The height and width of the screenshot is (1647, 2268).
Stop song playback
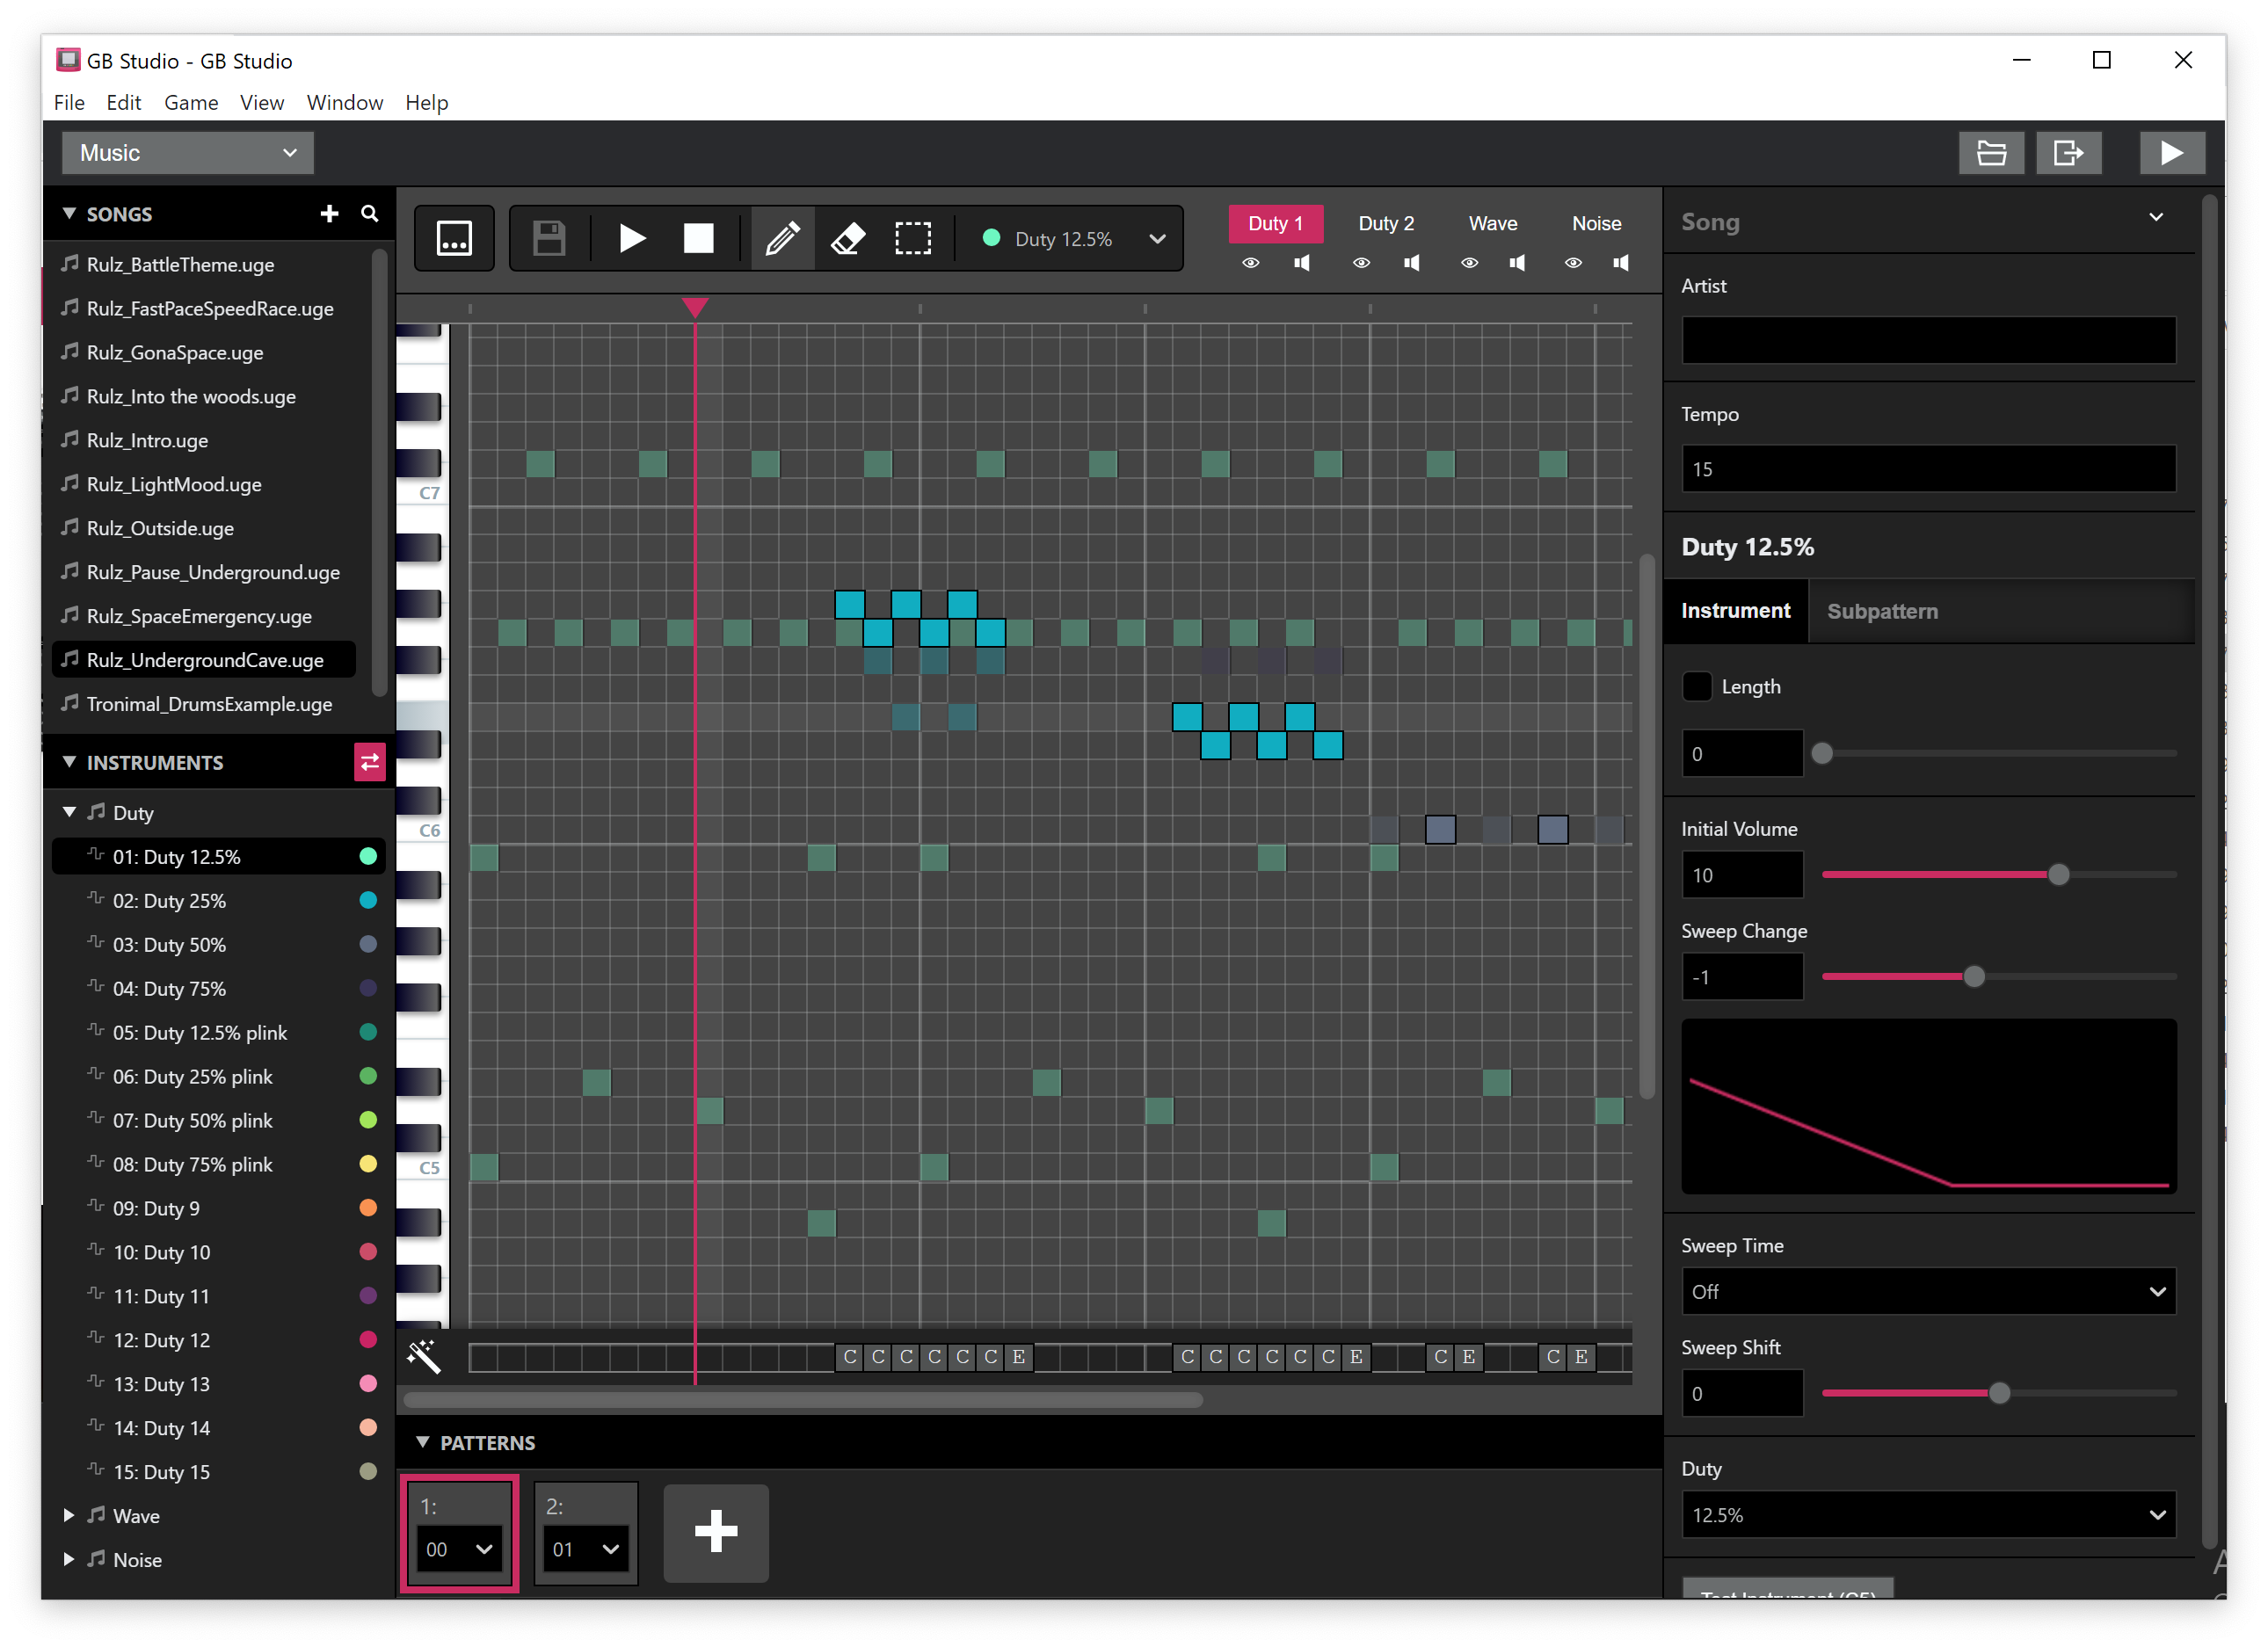point(698,238)
